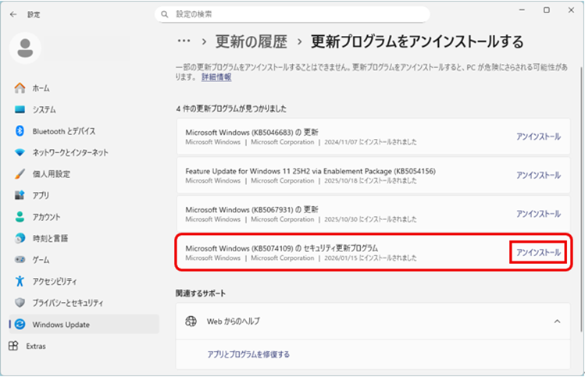Screen dimensions: 585x377
Task: Open ネットワークとインターネット wifi icon
Action: coord(20,153)
